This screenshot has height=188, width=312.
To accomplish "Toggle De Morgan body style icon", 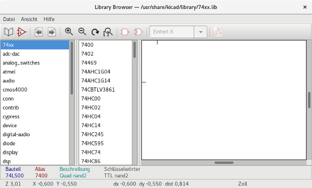I will 138,32.
